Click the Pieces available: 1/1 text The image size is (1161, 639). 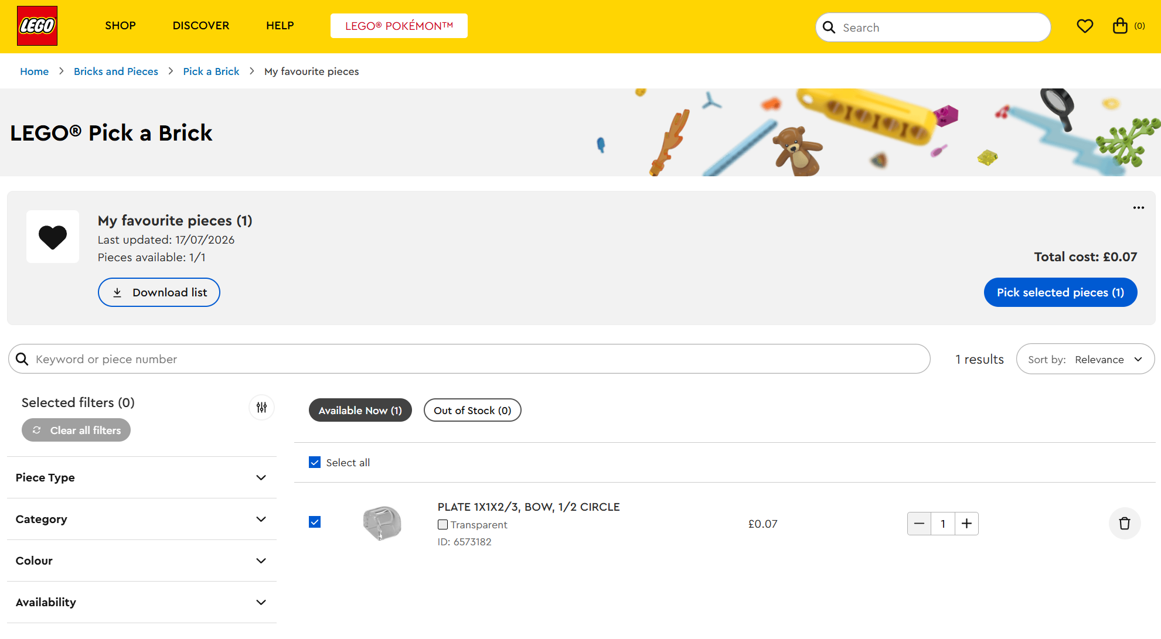(x=152, y=257)
